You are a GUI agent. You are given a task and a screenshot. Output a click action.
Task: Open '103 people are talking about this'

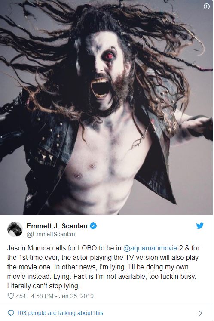(x=60, y=313)
